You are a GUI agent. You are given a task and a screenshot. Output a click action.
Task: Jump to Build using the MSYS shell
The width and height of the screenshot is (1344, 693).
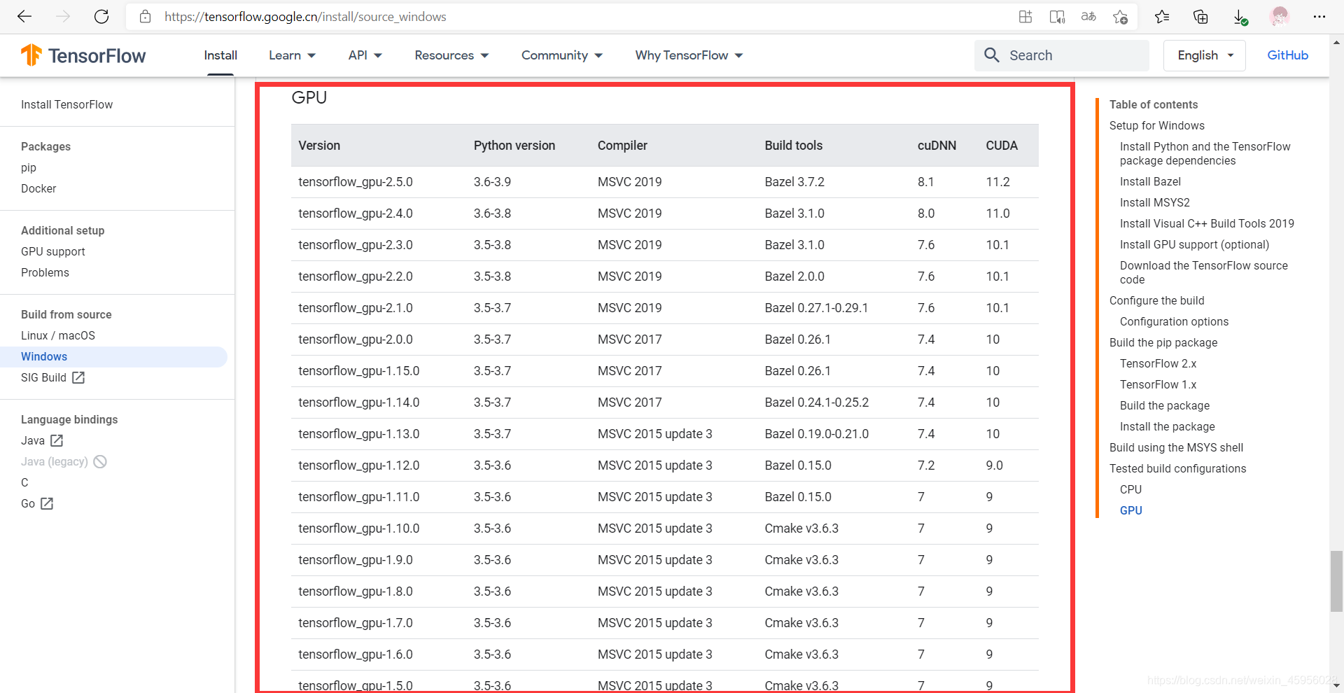tap(1176, 447)
